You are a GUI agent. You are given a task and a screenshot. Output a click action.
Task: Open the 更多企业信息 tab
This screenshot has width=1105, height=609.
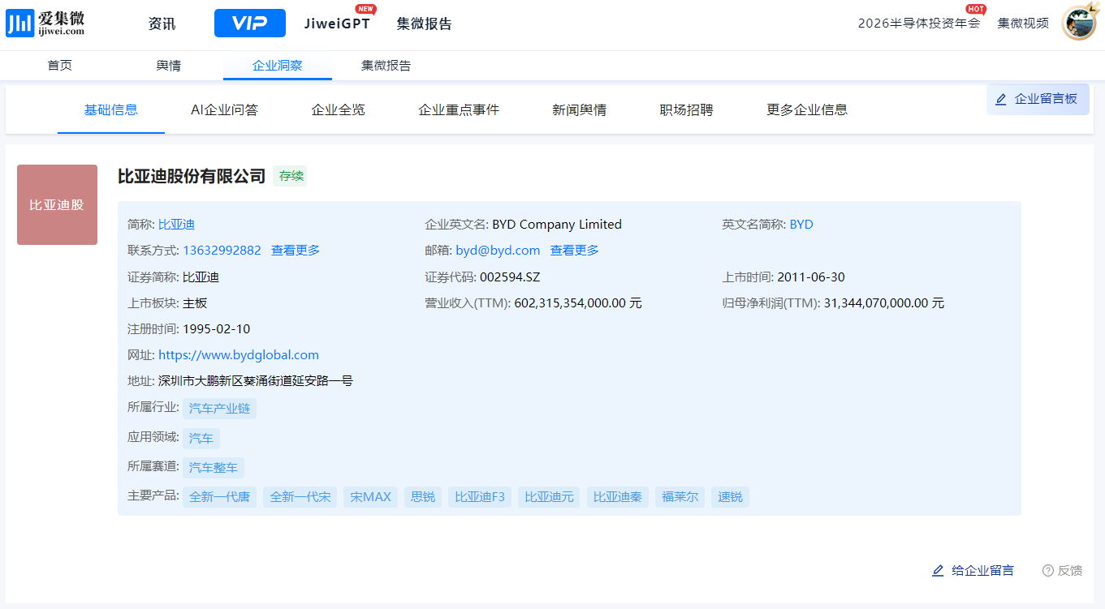point(806,109)
